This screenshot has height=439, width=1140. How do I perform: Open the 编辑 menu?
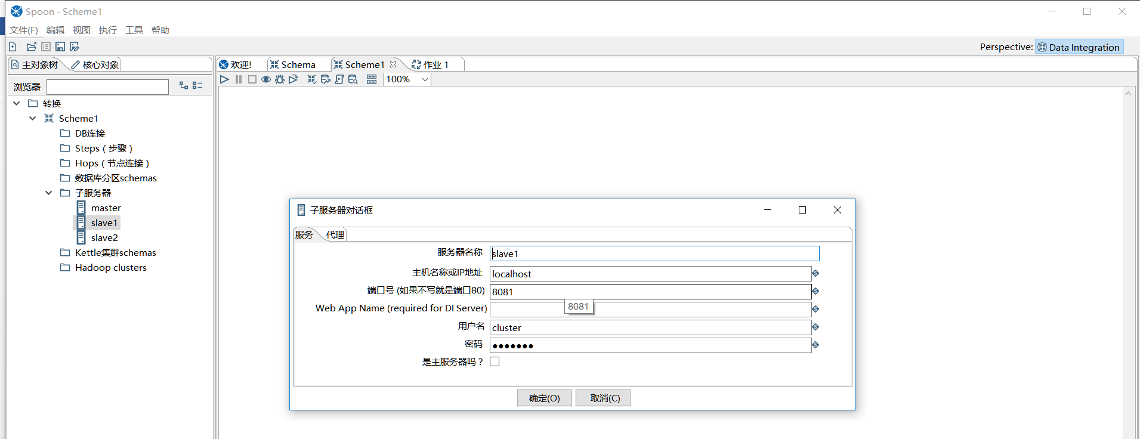click(55, 30)
